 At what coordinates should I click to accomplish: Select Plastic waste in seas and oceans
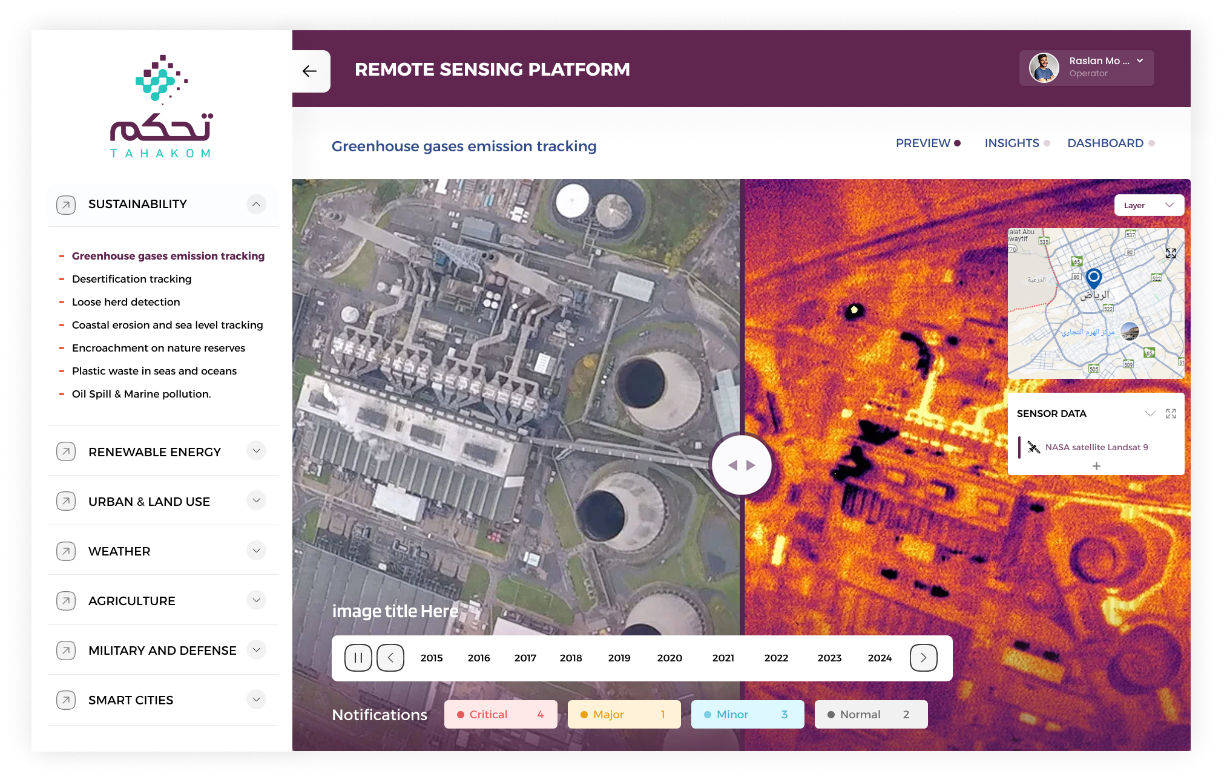(154, 371)
